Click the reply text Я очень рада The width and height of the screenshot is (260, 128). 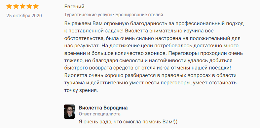(128, 122)
